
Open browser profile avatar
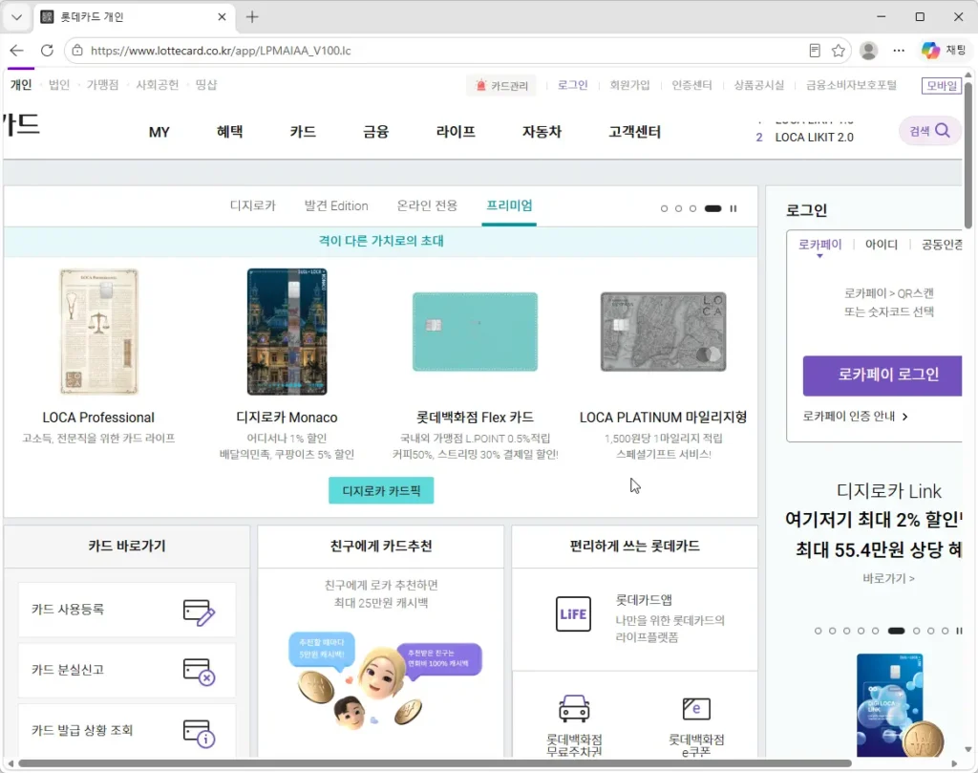(x=868, y=51)
